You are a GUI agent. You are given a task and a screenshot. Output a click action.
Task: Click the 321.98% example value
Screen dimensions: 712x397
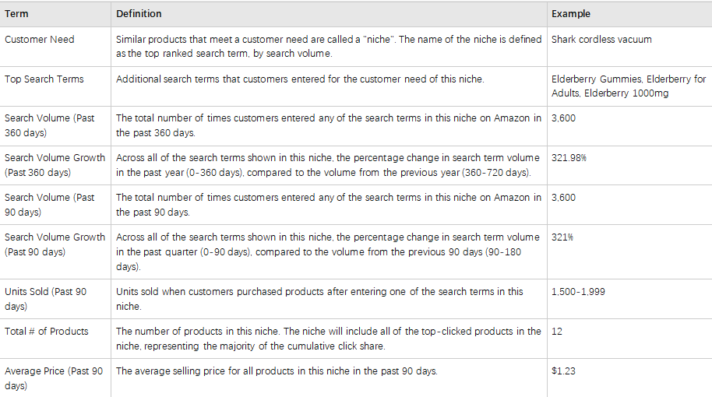pos(569,158)
